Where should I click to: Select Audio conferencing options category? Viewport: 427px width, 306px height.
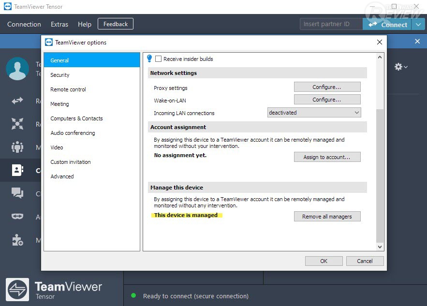click(x=92, y=133)
